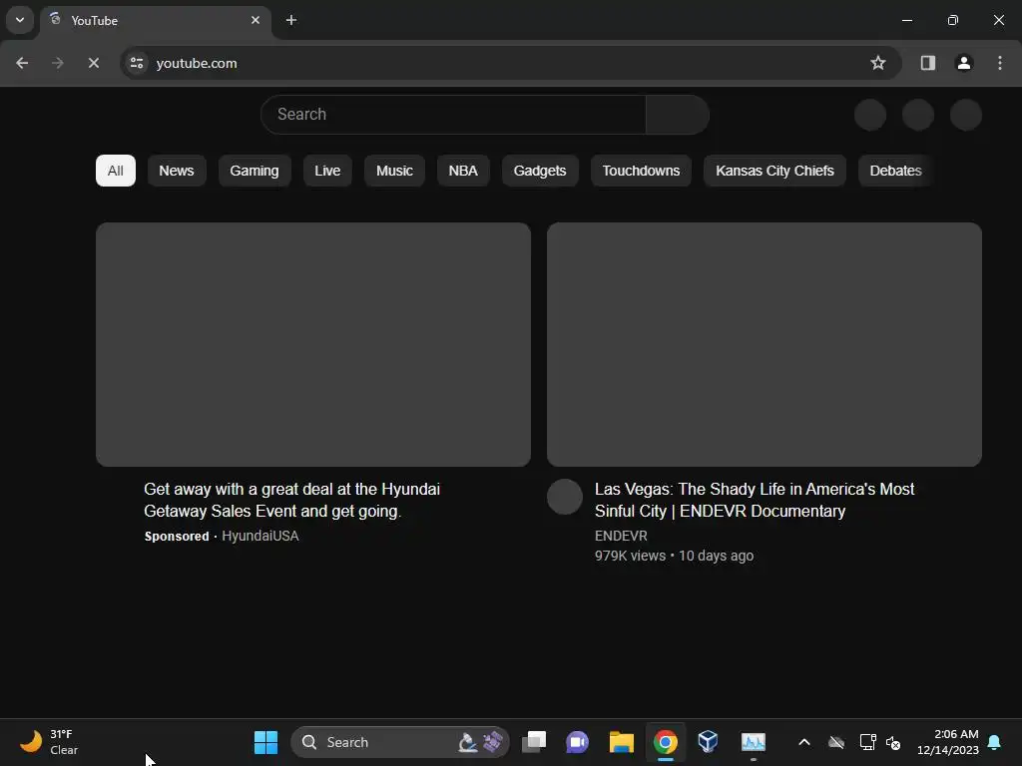Screen dimensions: 1022x766
Task: Click the OneDrive cloud tray icon
Action: pyautogui.click(x=836, y=742)
